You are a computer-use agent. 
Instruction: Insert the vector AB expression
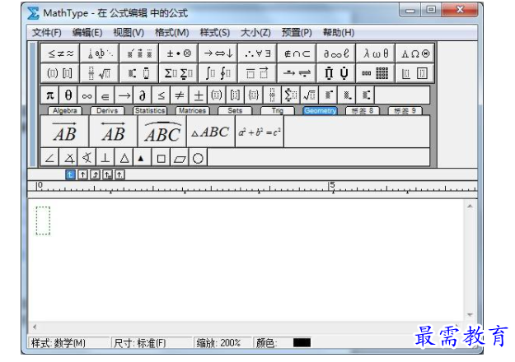pyautogui.click(x=65, y=132)
